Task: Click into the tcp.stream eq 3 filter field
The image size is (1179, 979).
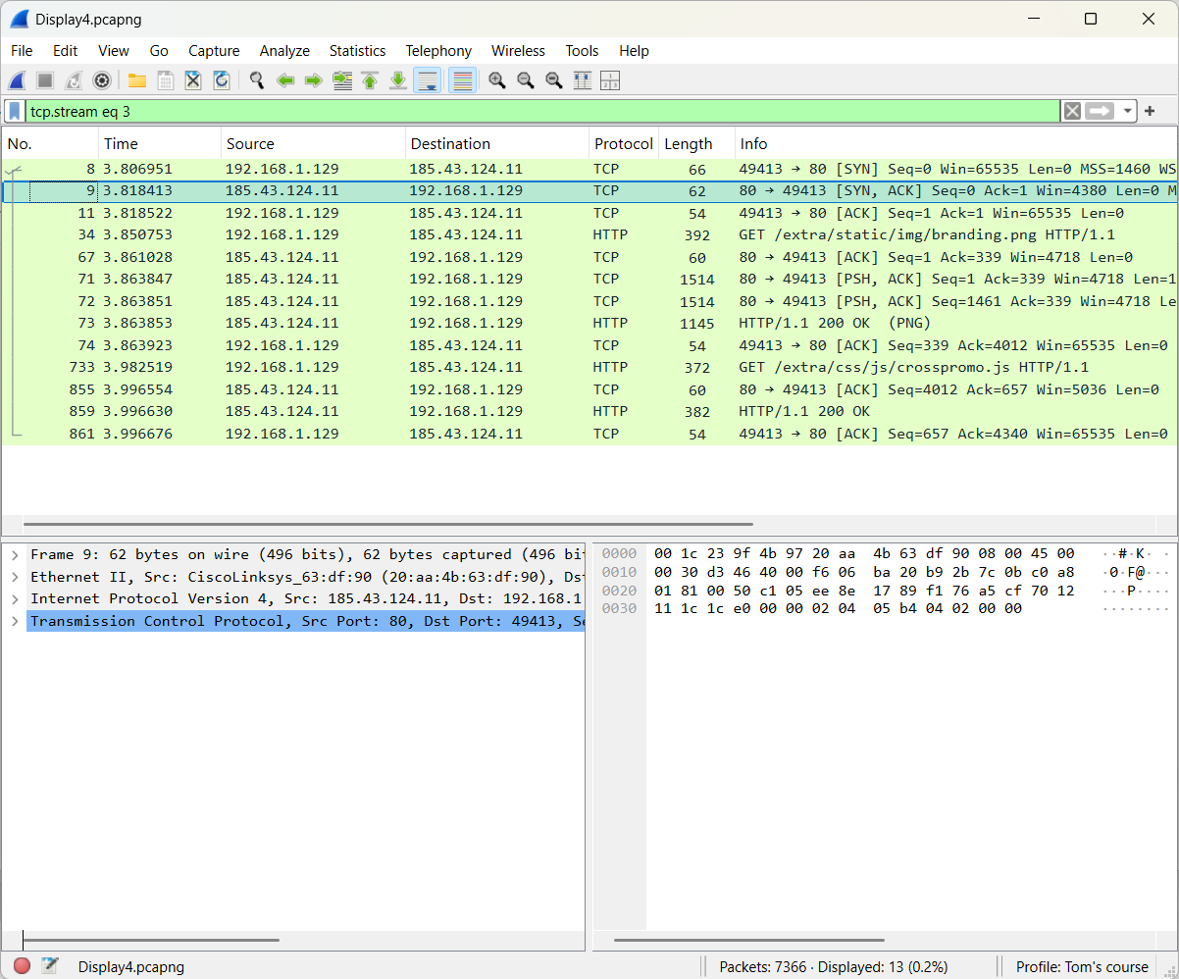Action: pyautogui.click(x=541, y=111)
